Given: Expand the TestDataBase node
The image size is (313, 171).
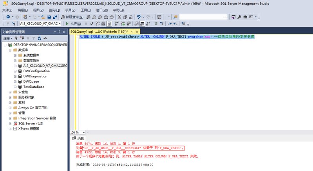Looking at the screenshot, I should [15, 87].
